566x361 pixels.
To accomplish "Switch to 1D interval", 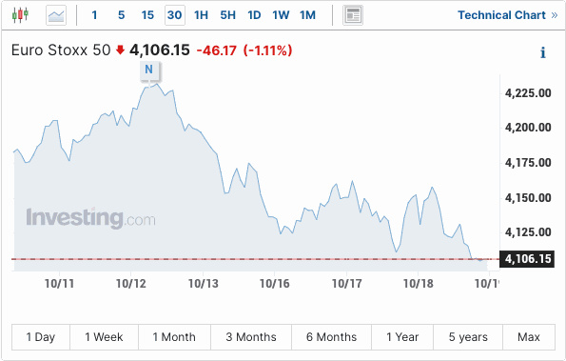I will tap(254, 15).
